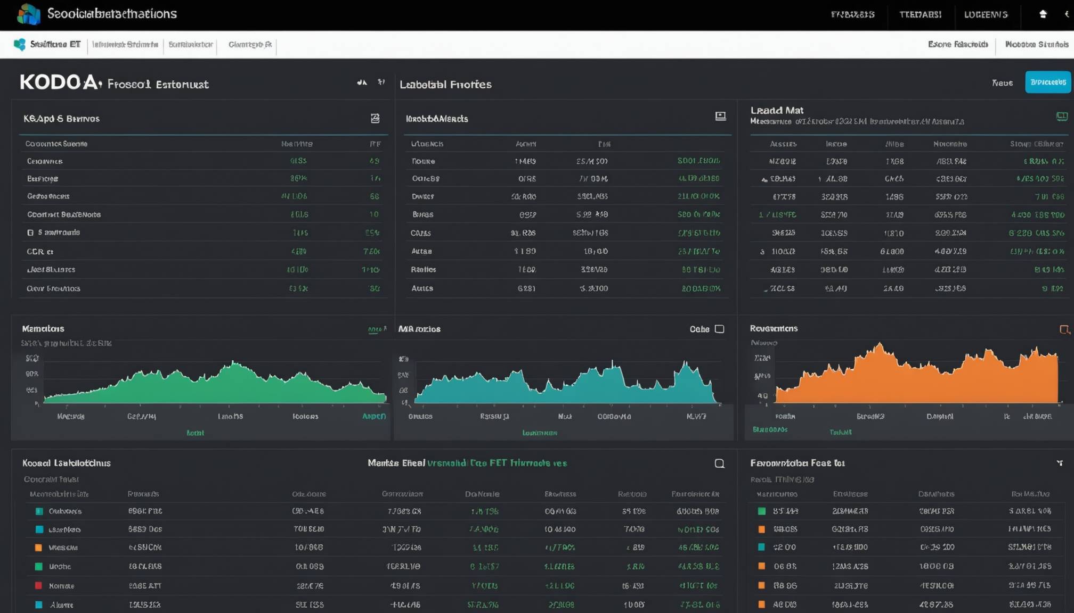Open the TTEMABS! menu in top bar
This screenshot has width=1074, height=613.
click(x=920, y=14)
